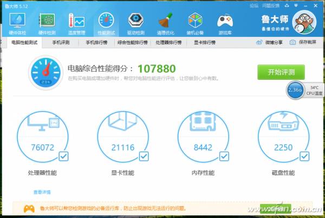Click the 电脑综合性能得分 heading text
The width and height of the screenshot is (325, 218).
click(100, 69)
